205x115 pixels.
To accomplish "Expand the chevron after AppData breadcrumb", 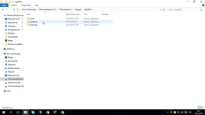I will (x=93, y=10).
